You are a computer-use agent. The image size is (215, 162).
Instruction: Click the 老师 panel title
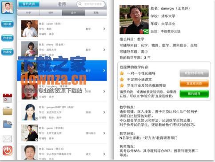[62, 4]
